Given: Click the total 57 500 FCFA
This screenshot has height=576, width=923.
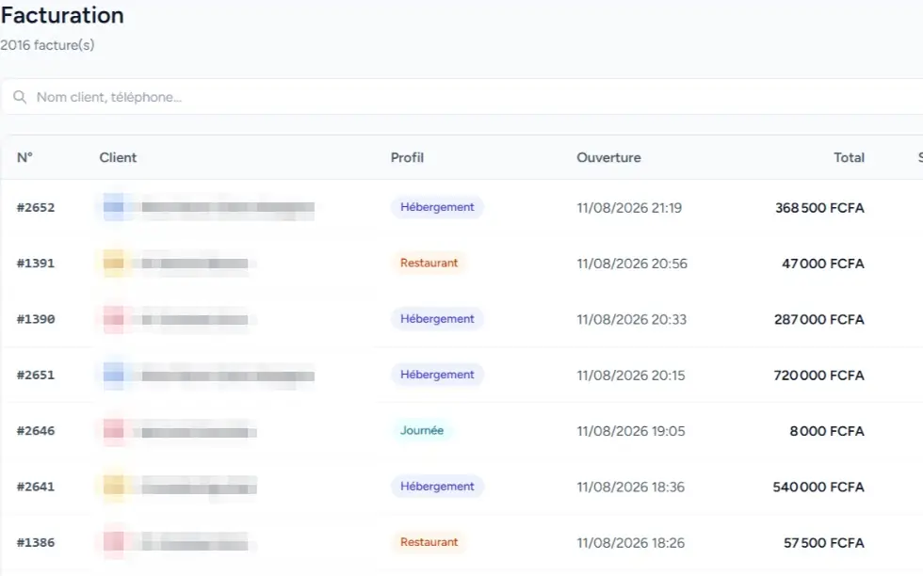Looking at the screenshot, I should [x=823, y=543].
